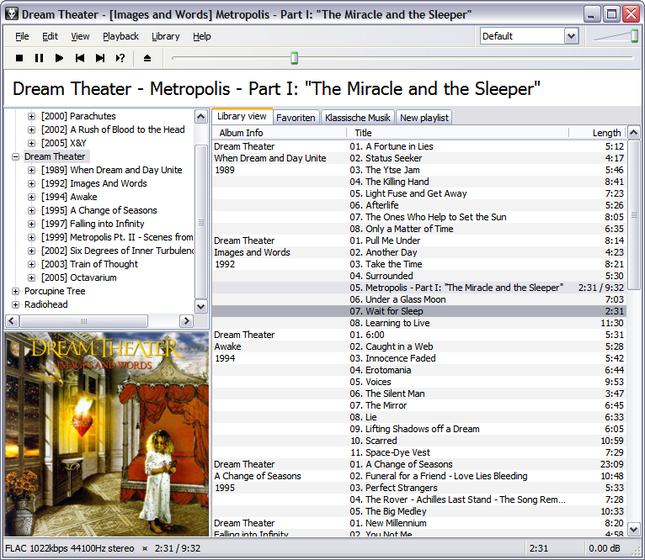Skip to next track button

[x=100, y=58]
